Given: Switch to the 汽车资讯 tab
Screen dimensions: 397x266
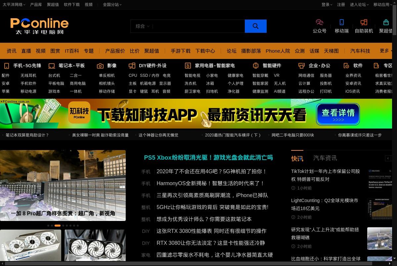Looking at the screenshot, I should point(325,158).
